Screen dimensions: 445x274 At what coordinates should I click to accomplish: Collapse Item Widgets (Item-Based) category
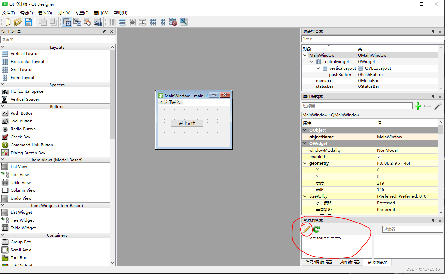click(x=2, y=205)
